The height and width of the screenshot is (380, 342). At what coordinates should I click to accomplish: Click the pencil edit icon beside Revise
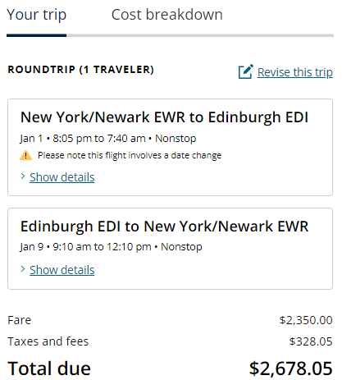click(246, 71)
